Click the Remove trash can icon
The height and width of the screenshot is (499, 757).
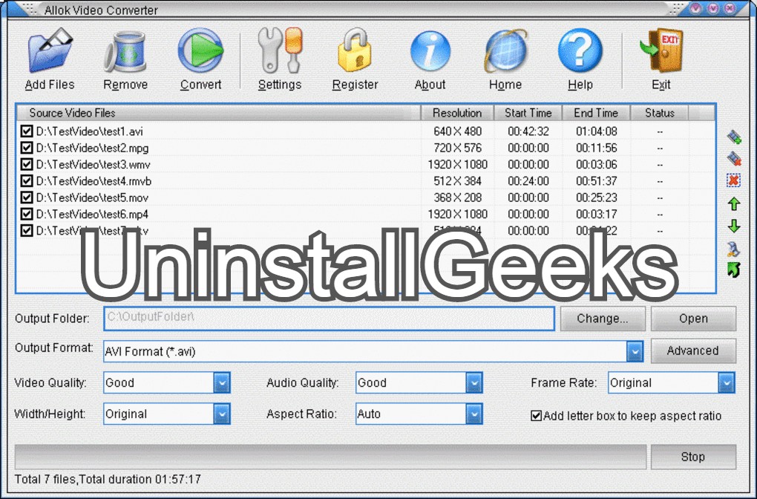pyautogui.click(x=125, y=52)
